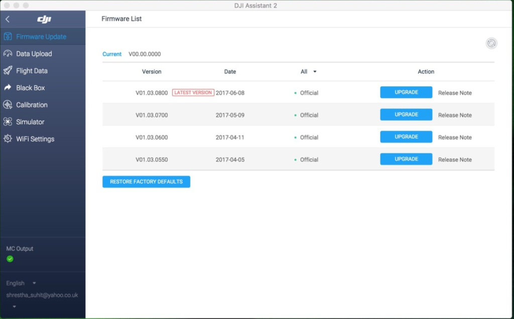Image resolution: width=514 pixels, height=319 pixels.
Task: Expand the account options under the email
Action: [x=14, y=306]
